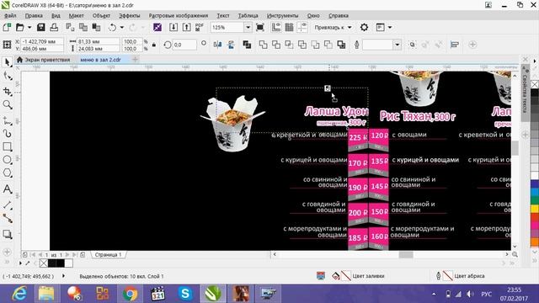
Task: Select the Artistic Media tool
Action: point(8,133)
